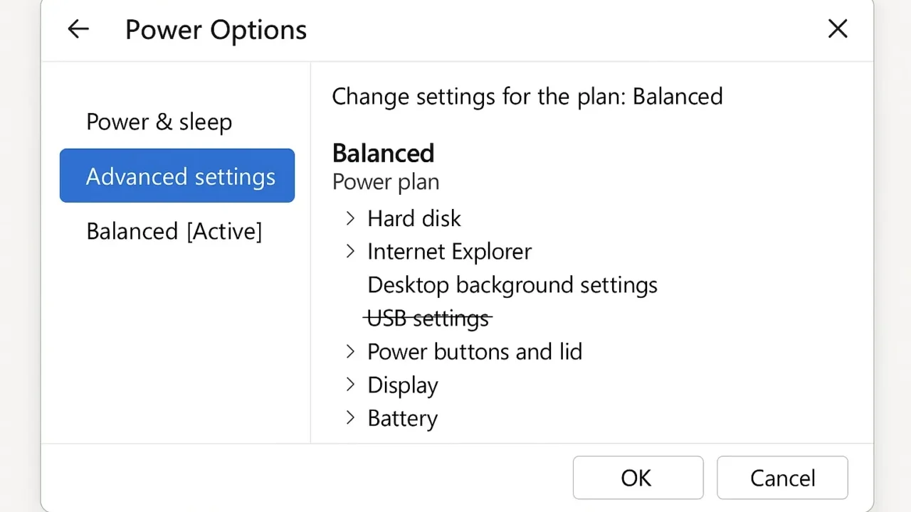
Task: Go back using the left arrow icon
Action: [x=78, y=29]
